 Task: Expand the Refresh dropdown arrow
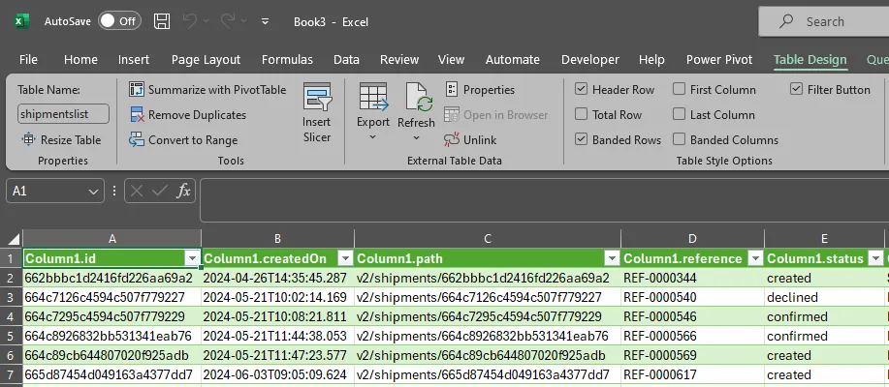point(416,137)
